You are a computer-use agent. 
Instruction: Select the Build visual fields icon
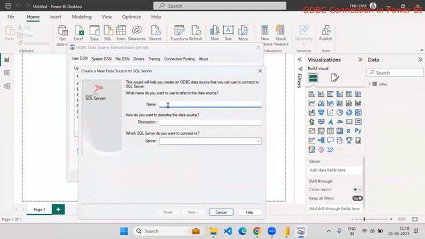(x=313, y=78)
